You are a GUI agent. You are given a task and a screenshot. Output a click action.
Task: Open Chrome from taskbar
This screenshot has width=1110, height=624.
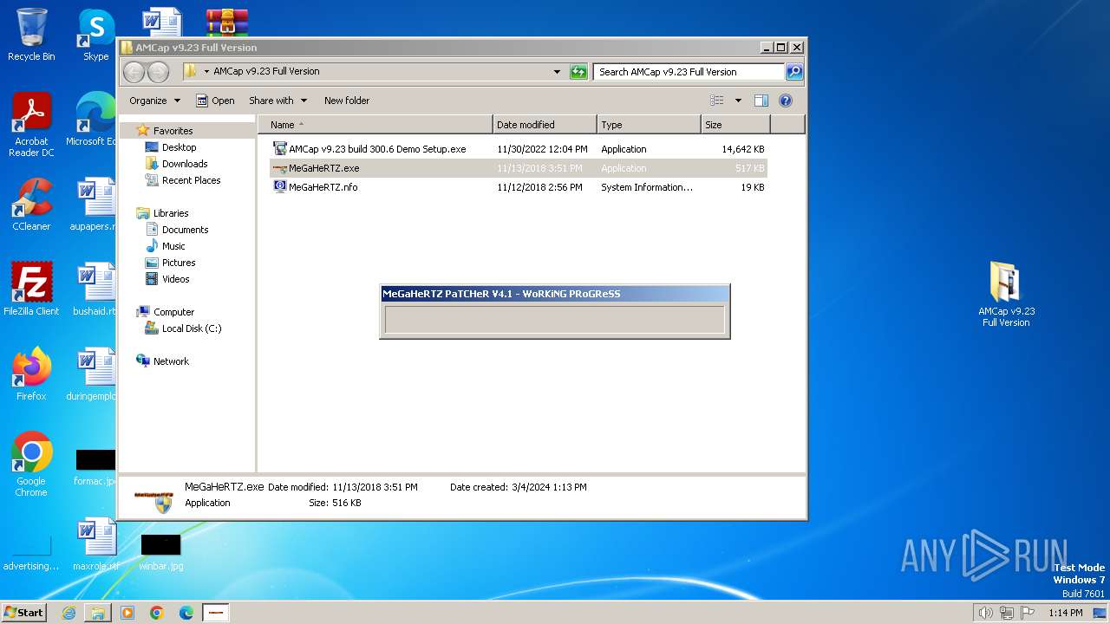click(157, 613)
